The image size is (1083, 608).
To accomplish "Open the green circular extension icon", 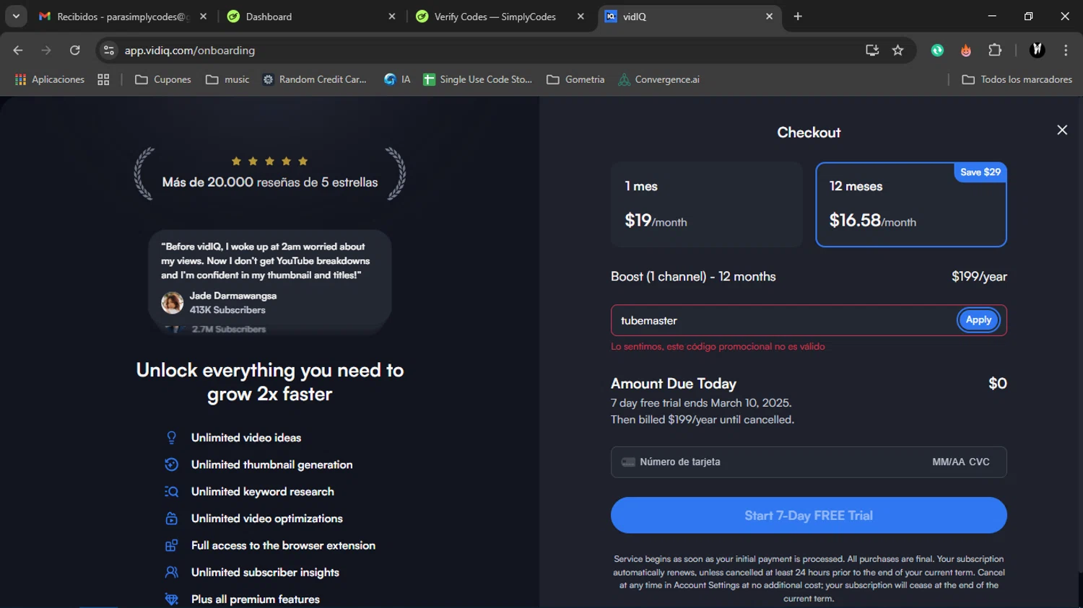I will click(937, 50).
